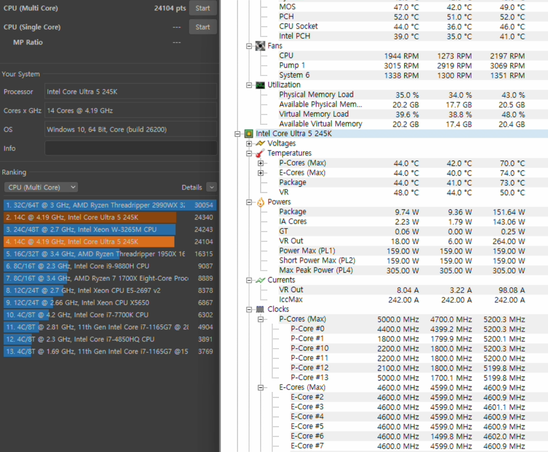This screenshot has height=452, width=548.
Task: Select ranking entry 12 Core i7-4850HQ
Action: pos(110,339)
